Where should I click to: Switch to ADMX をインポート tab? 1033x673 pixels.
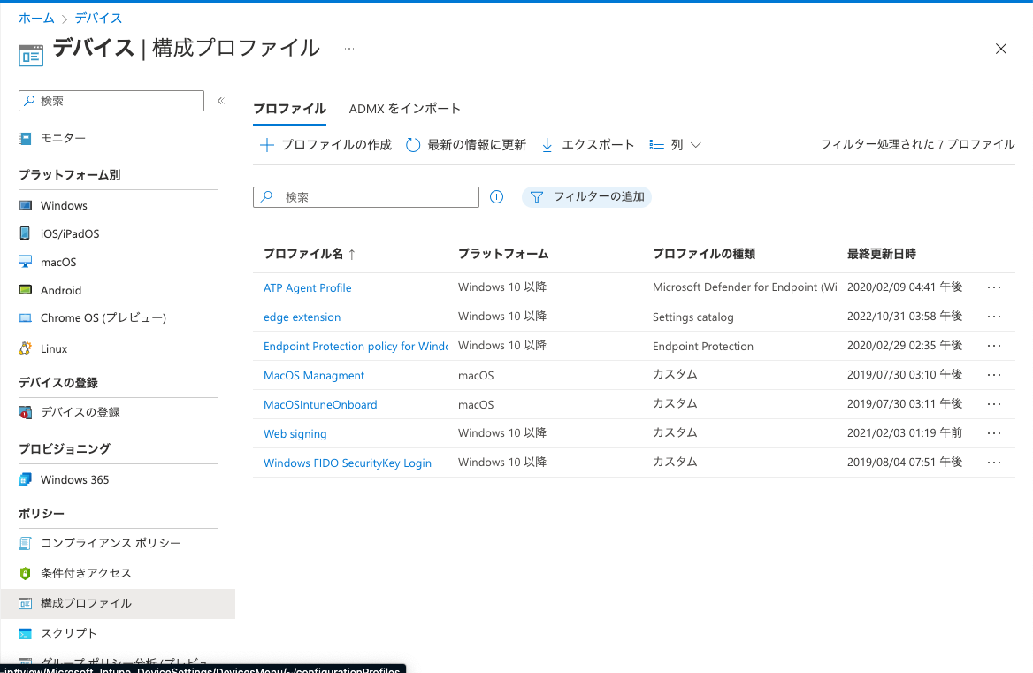tap(404, 109)
